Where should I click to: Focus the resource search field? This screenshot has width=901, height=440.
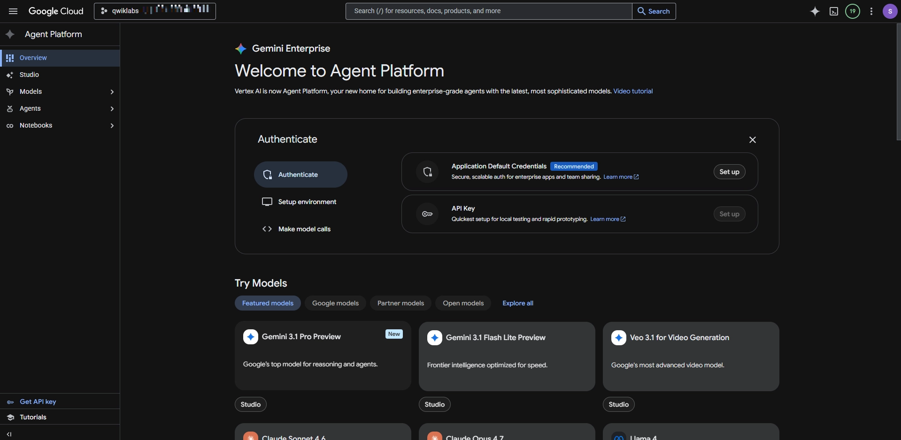click(489, 11)
